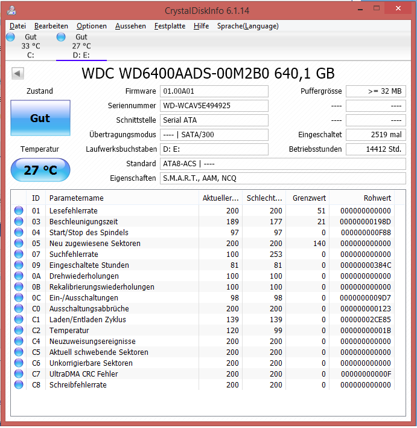Image resolution: width=417 pixels, height=428 pixels.
Task: Click the status orb of Aktuell schwebende Sektoren row
Action: coord(19,352)
